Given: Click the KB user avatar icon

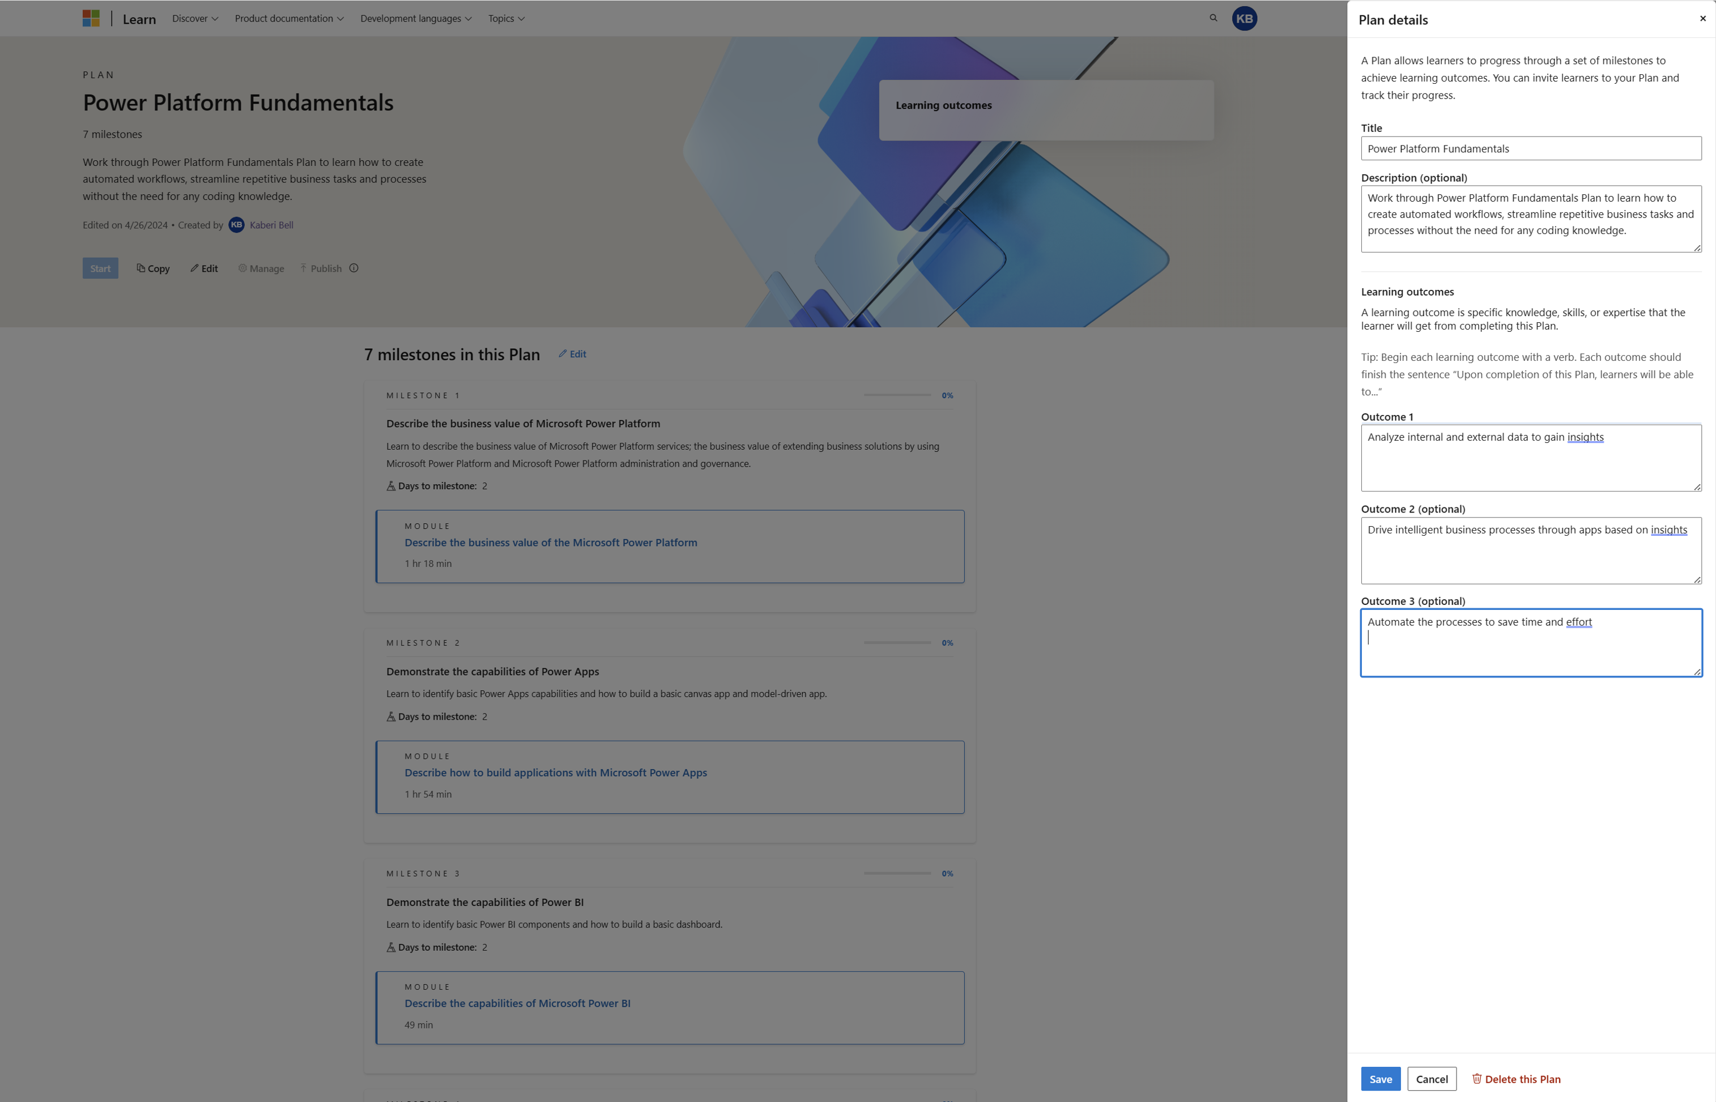Looking at the screenshot, I should [1246, 18].
